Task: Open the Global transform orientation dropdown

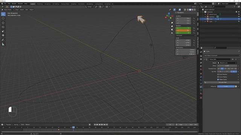Action: [x=90, y=7]
